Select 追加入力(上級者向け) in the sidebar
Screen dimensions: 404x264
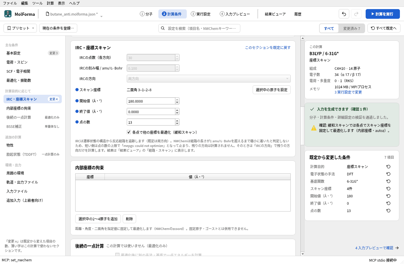click(x=32, y=200)
